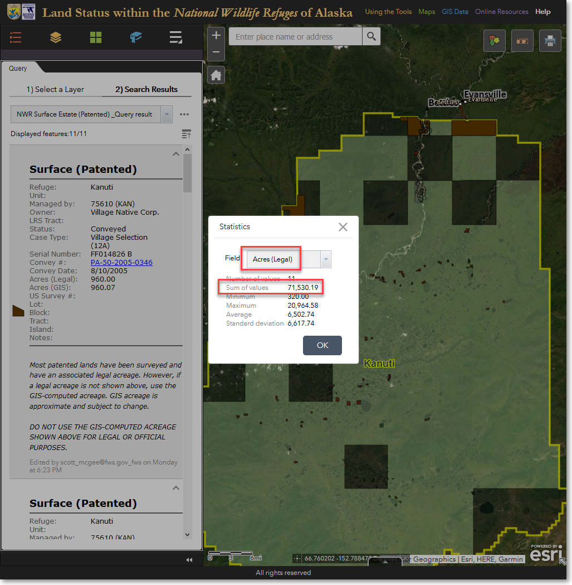
Task: Open the Layer List stack icon
Action: click(x=56, y=37)
